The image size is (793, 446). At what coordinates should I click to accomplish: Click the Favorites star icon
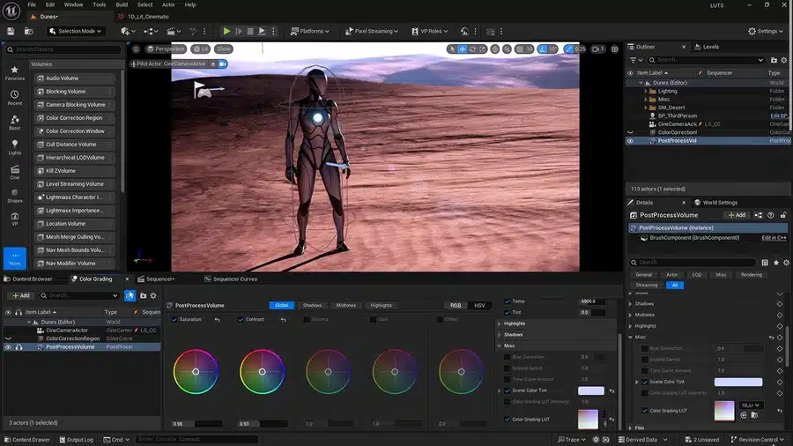15,71
